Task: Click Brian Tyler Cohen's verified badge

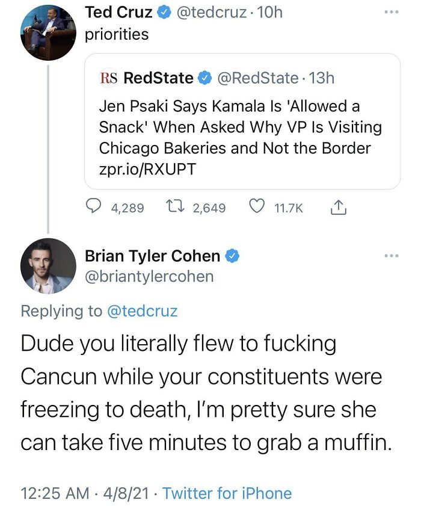Action: tap(232, 256)
